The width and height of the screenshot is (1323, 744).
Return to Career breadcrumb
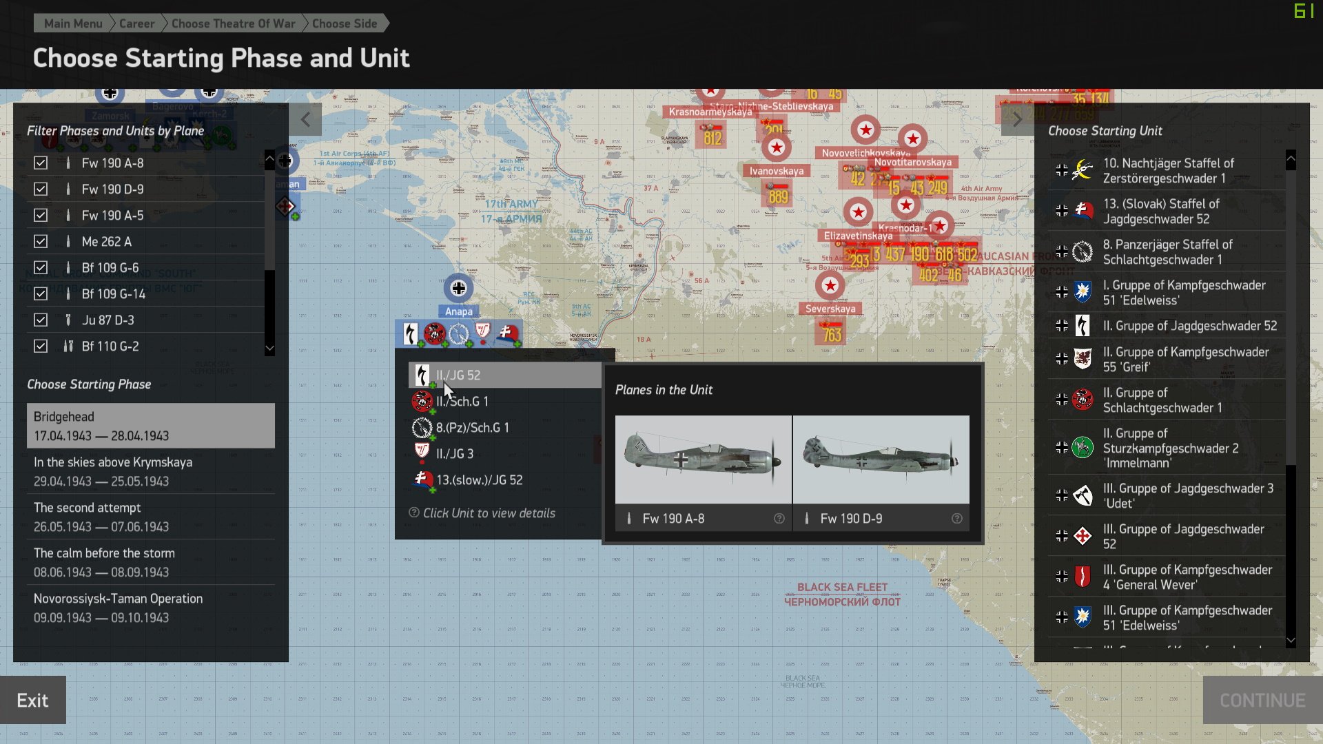(136, 23)
